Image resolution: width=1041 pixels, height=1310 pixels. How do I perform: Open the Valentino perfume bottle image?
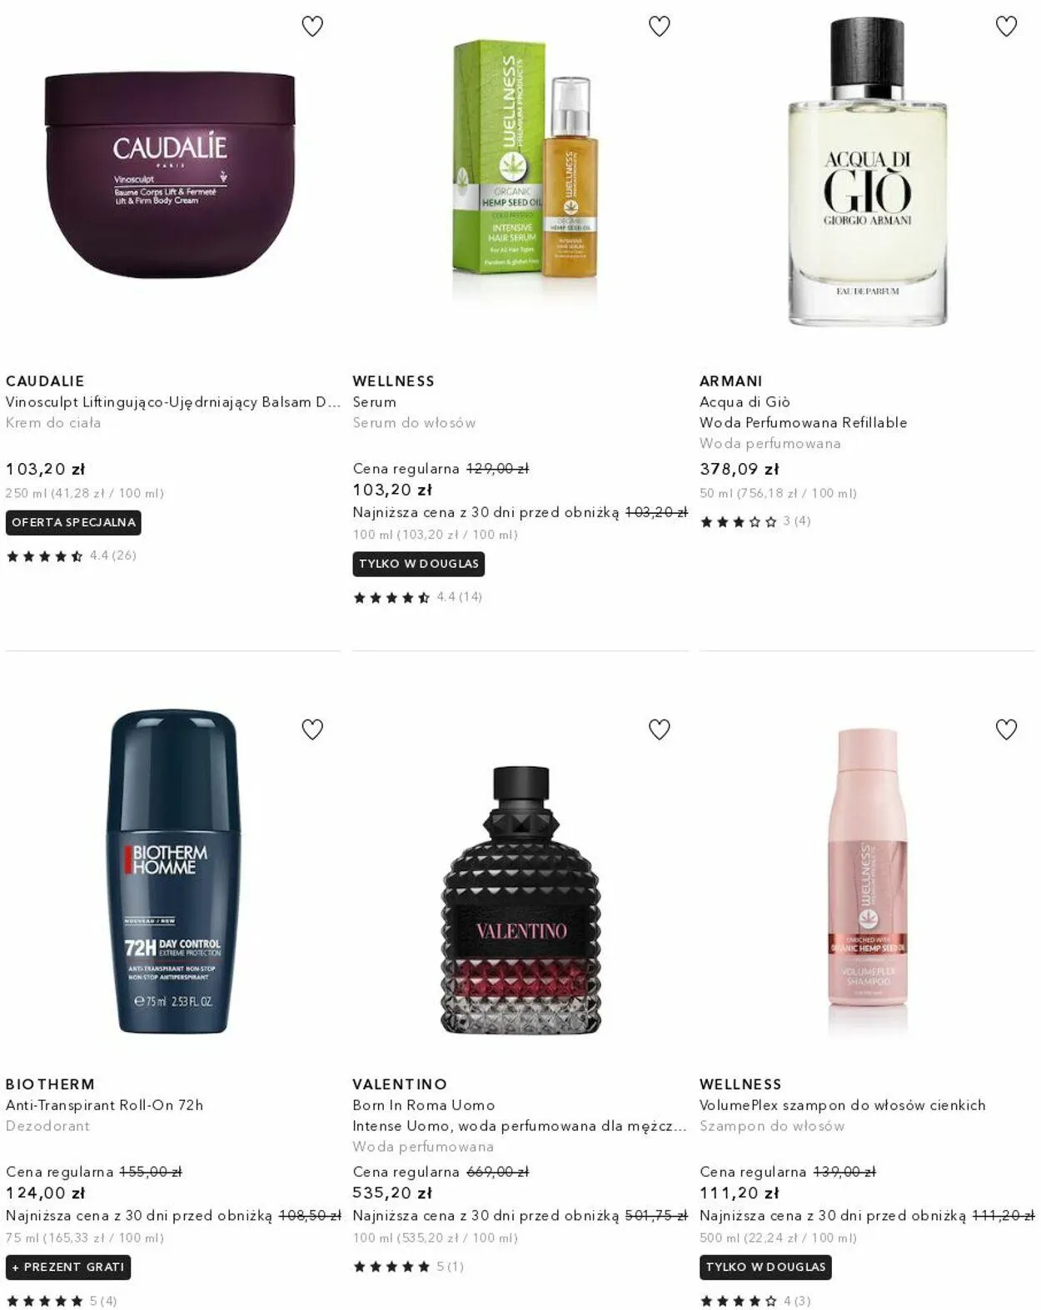coord(520,901)
